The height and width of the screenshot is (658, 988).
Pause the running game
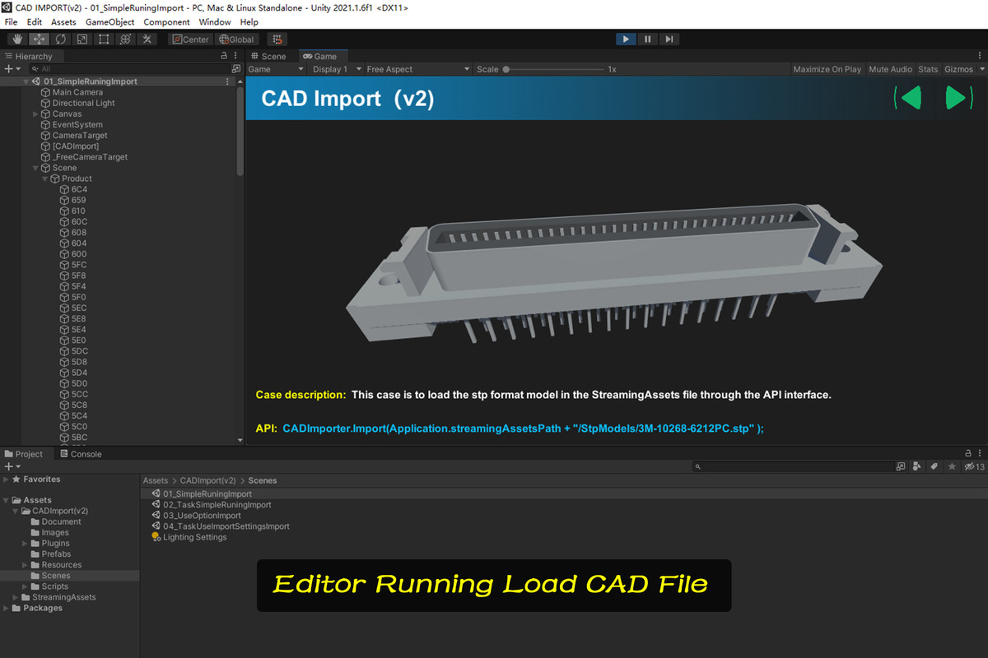(648, 39)
